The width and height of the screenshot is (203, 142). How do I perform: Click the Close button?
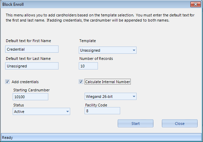coord(180,124)
